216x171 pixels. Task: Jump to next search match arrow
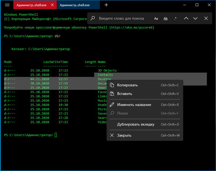195,18
